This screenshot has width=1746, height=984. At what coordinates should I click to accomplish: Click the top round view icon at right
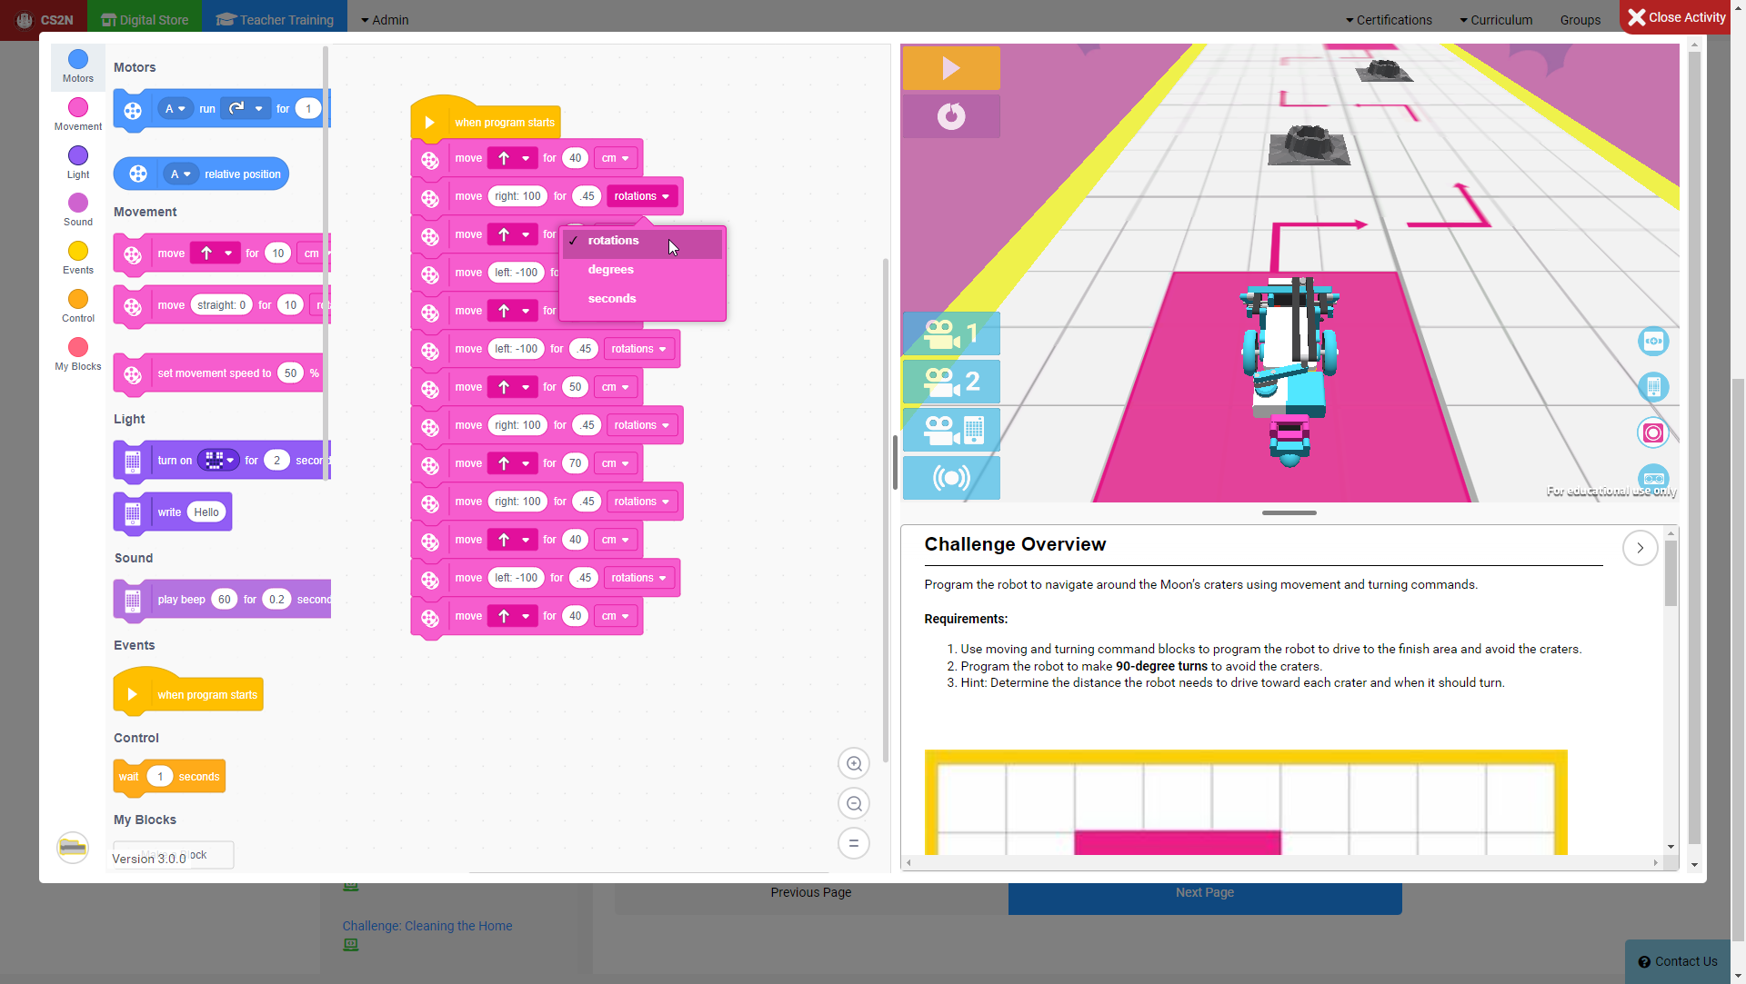click(x=1653, y=342)
